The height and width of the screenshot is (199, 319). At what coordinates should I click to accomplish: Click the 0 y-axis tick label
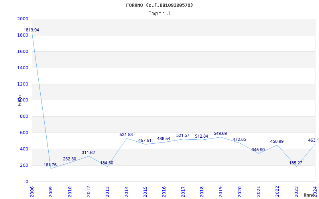pos(27,181)
